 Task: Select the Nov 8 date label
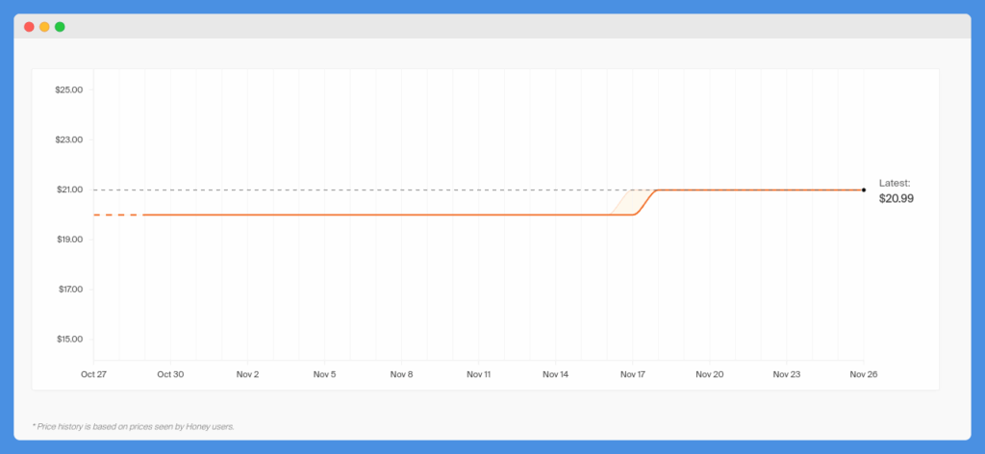pos(401,374)
